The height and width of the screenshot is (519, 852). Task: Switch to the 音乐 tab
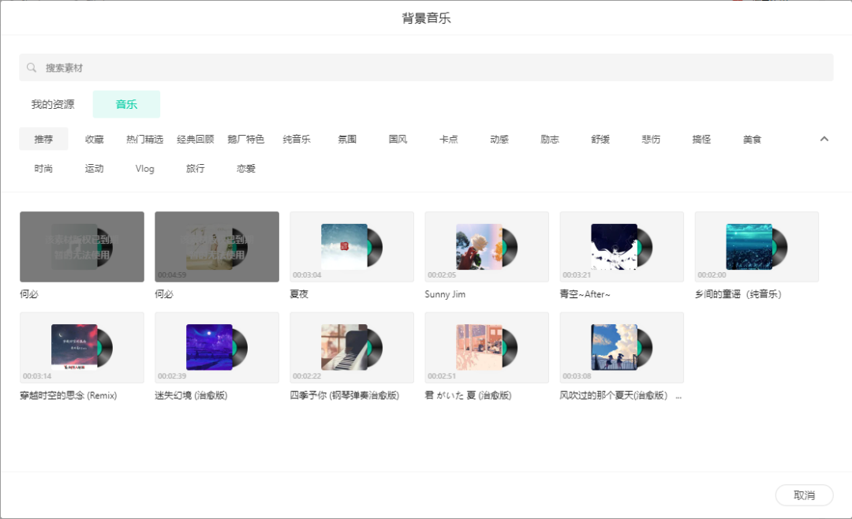coord(126,103)
